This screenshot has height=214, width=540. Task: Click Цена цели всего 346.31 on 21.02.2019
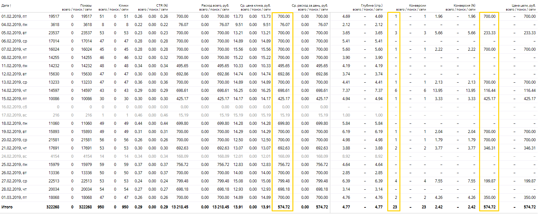pos(490,148)
